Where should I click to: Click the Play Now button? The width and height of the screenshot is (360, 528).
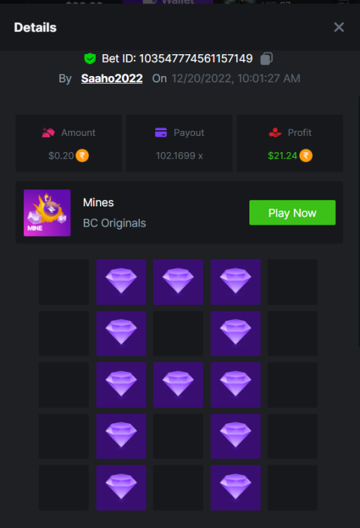(x=292, y=213)
